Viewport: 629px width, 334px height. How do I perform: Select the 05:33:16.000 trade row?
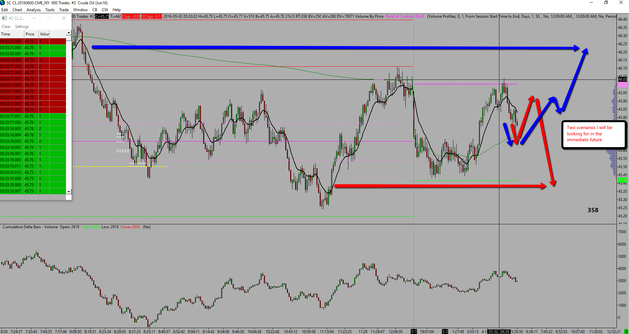pyautogui.click(x=33, y=160)
